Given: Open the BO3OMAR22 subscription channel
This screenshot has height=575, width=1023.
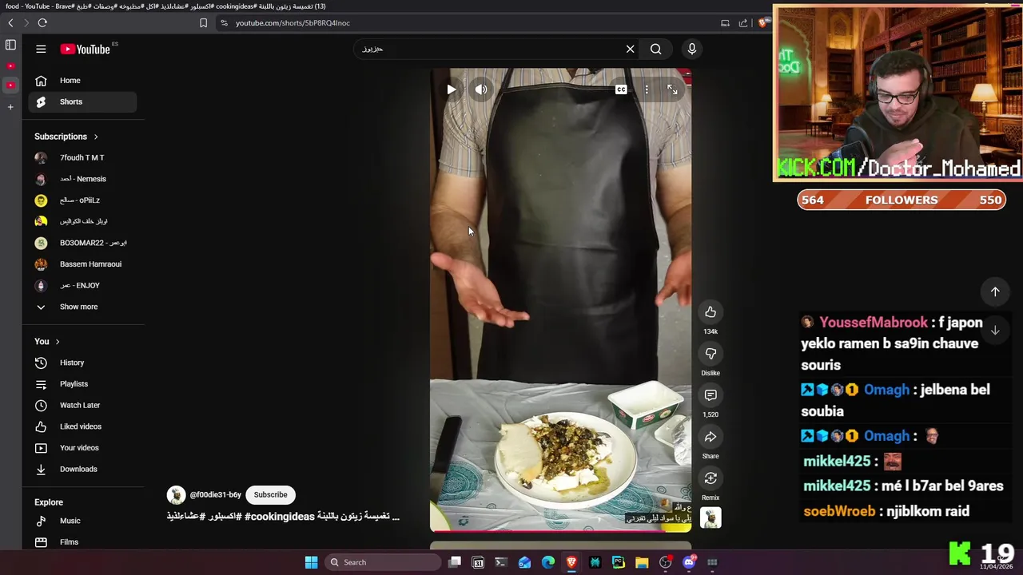Looking at the screenshot, I should 84,243.
